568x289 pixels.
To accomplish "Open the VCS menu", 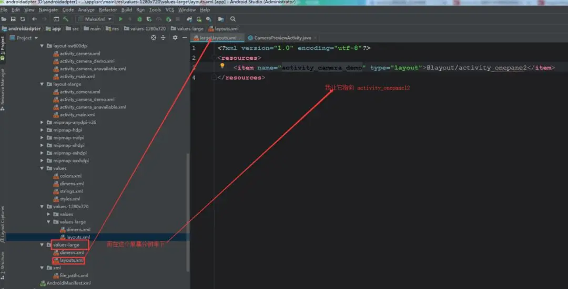I will coord(169,10).
